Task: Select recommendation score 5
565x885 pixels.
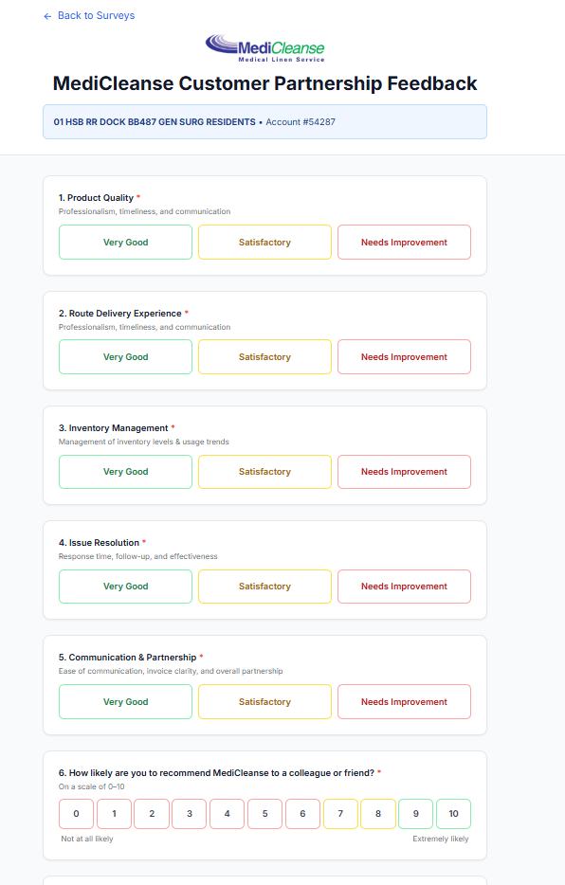Action: point(264,814)
